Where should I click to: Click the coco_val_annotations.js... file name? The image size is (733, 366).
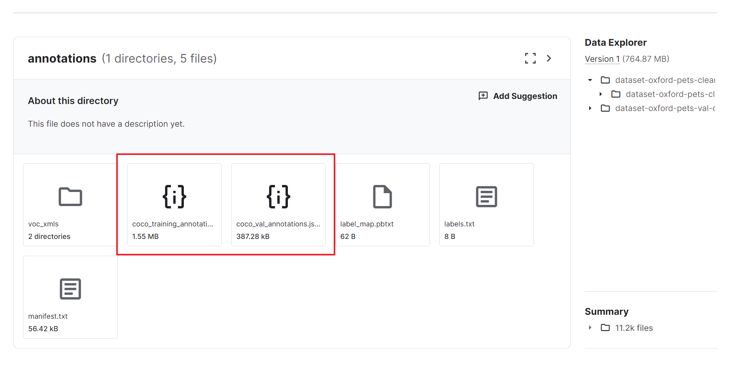coord(278,224)
